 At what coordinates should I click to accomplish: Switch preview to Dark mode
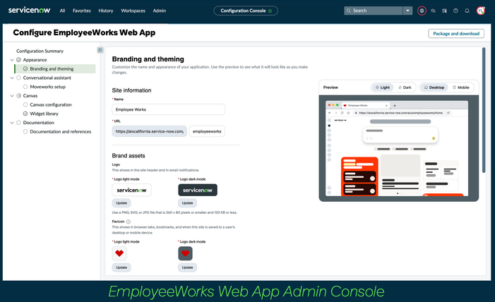(x=405, y=87)
